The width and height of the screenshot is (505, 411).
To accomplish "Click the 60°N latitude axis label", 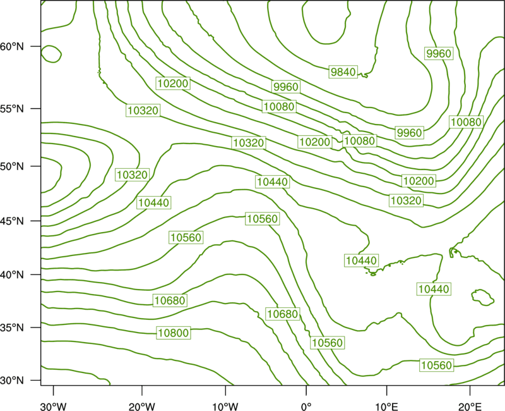I will [12, 46].
